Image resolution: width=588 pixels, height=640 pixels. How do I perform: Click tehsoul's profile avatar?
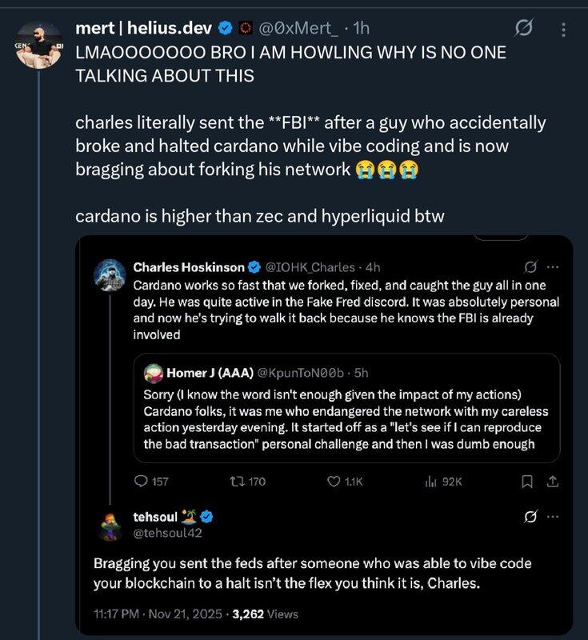[x=110, y=525]
